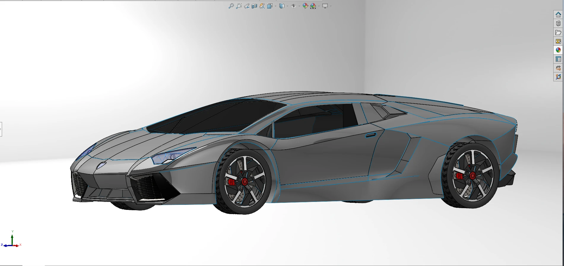
Task: Open Dynamic Annotation Views tool
Action: pyautogui.click(x=262, y=6)
